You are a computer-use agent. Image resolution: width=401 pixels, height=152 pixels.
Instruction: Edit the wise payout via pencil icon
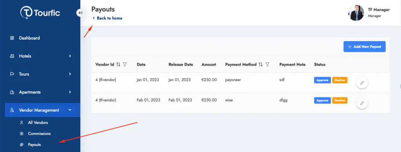tap(362, 103)
